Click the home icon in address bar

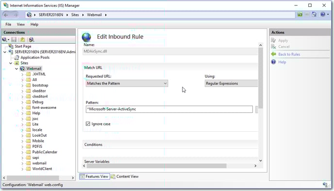pyautogui.click(x=314, y=14)
